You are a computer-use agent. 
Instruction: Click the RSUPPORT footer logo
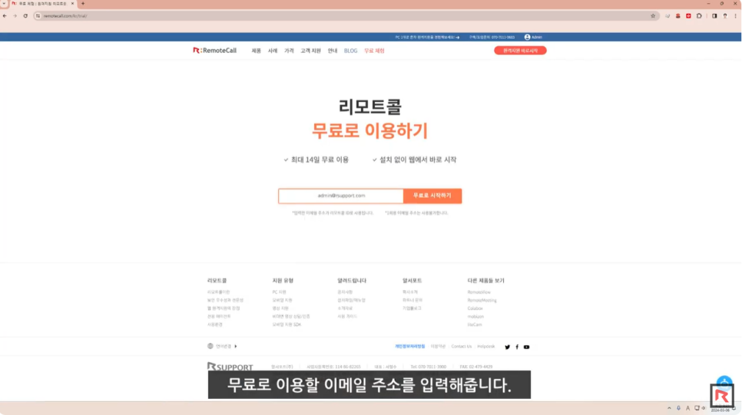coord(230,367)
